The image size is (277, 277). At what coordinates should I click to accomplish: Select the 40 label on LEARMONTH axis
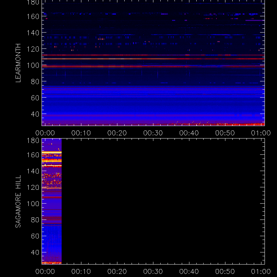click(x=35, y=114)
